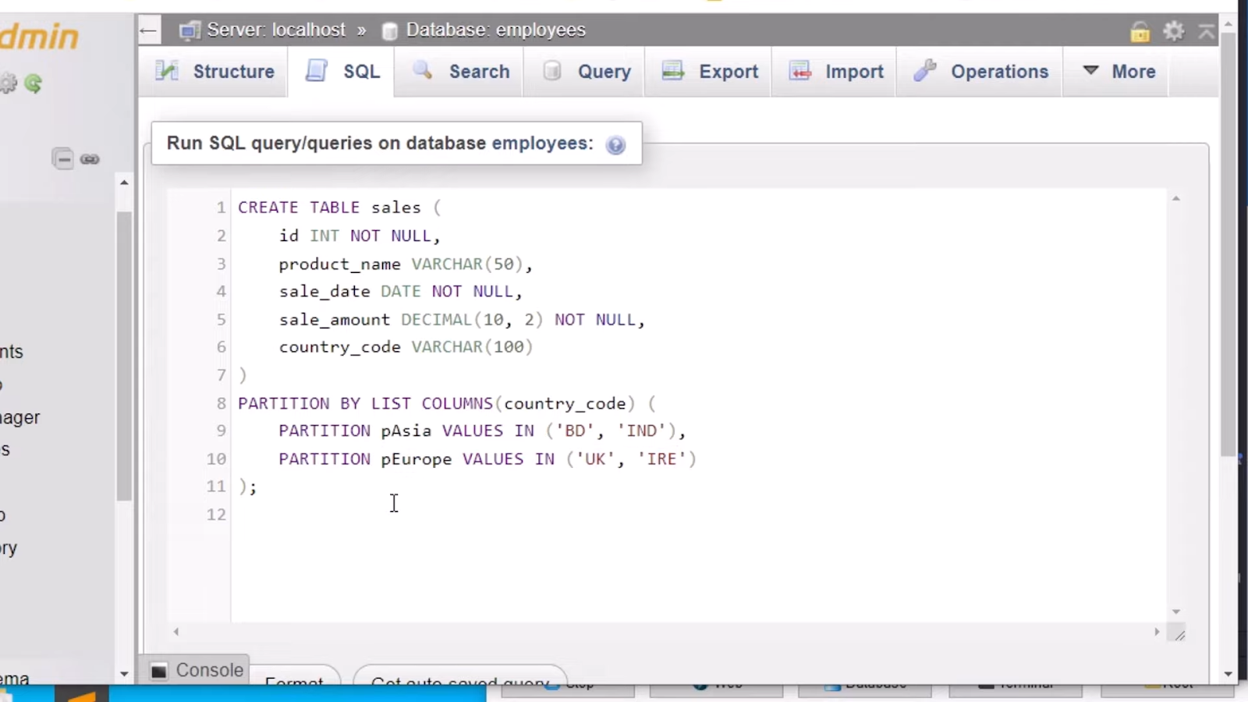Open the Query tab
The image size is (1248, 702).
point(585,72)
